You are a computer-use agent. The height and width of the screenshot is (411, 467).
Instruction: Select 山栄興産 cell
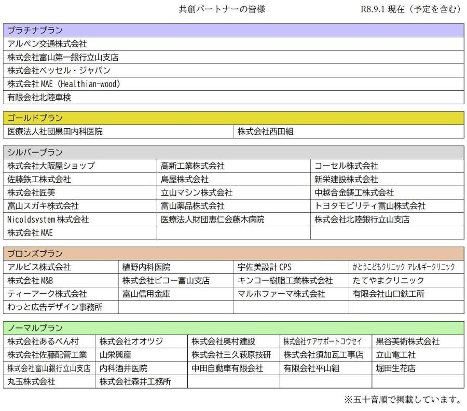click(x=142, y=355)
